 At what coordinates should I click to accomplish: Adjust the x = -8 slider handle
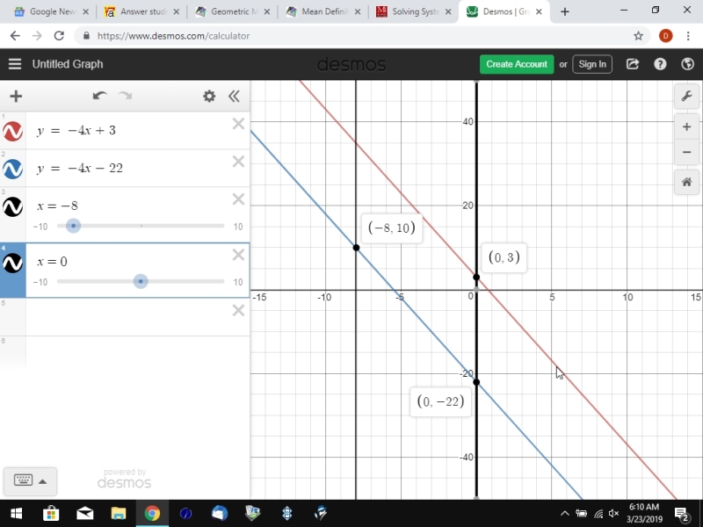click(73, 226)
